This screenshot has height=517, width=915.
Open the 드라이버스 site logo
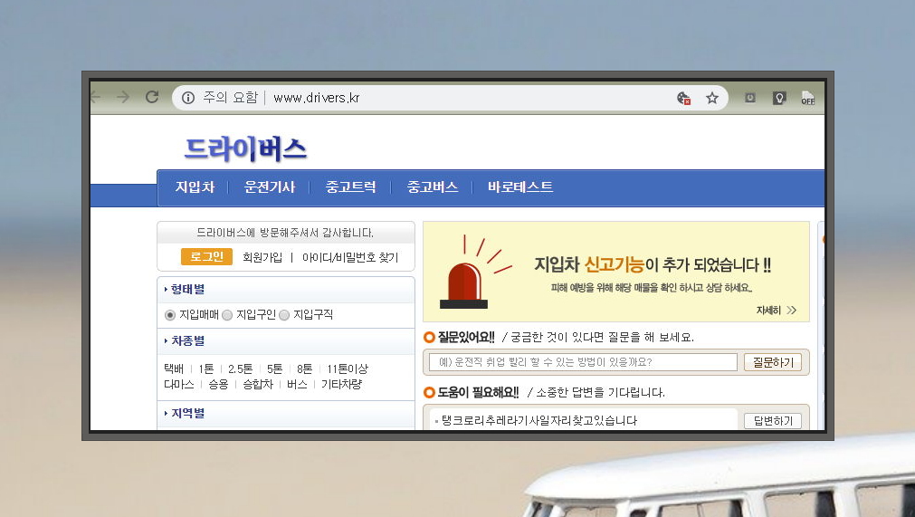[x=245, y=148]
